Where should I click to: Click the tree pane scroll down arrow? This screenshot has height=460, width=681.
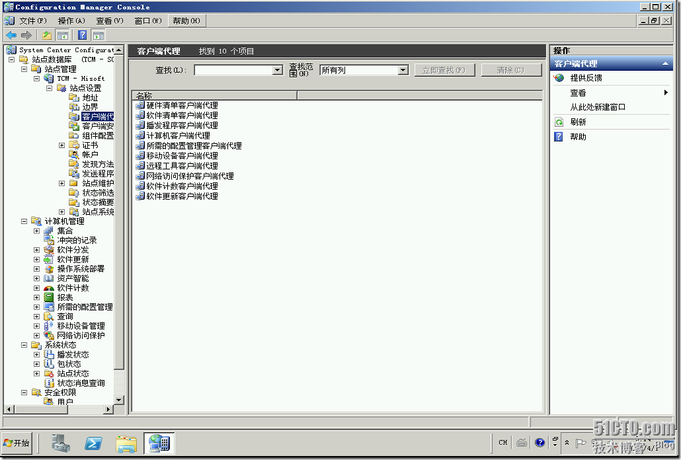coord(119,400)
